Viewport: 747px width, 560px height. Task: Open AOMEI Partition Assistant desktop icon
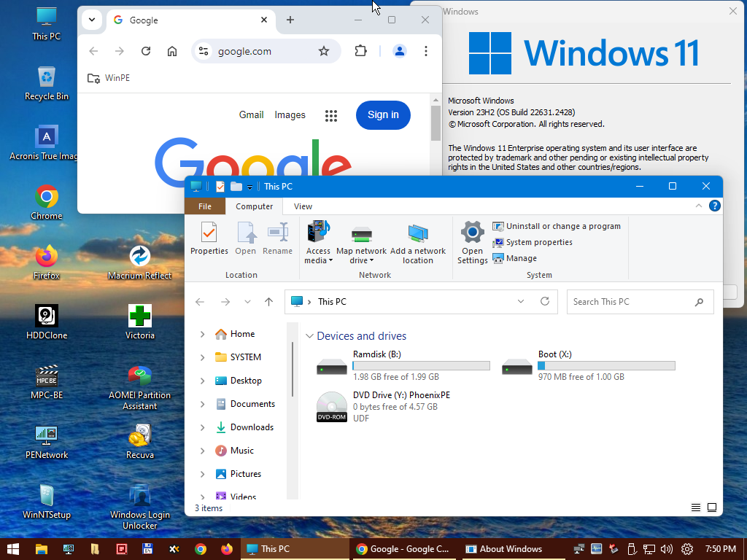pos(139,388)
